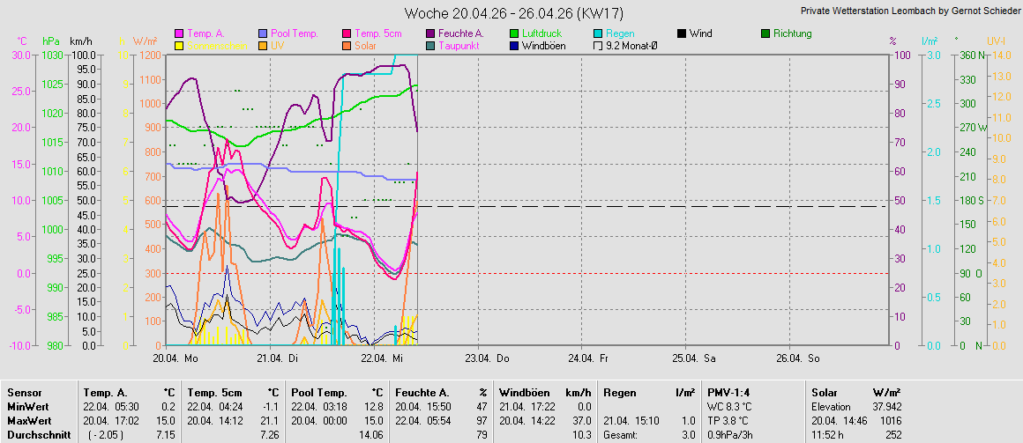Image resolution: width=1023 pixels, height=443 pixels.
Task: Click the Windböen navy legend square
Action: click(514, 45)
